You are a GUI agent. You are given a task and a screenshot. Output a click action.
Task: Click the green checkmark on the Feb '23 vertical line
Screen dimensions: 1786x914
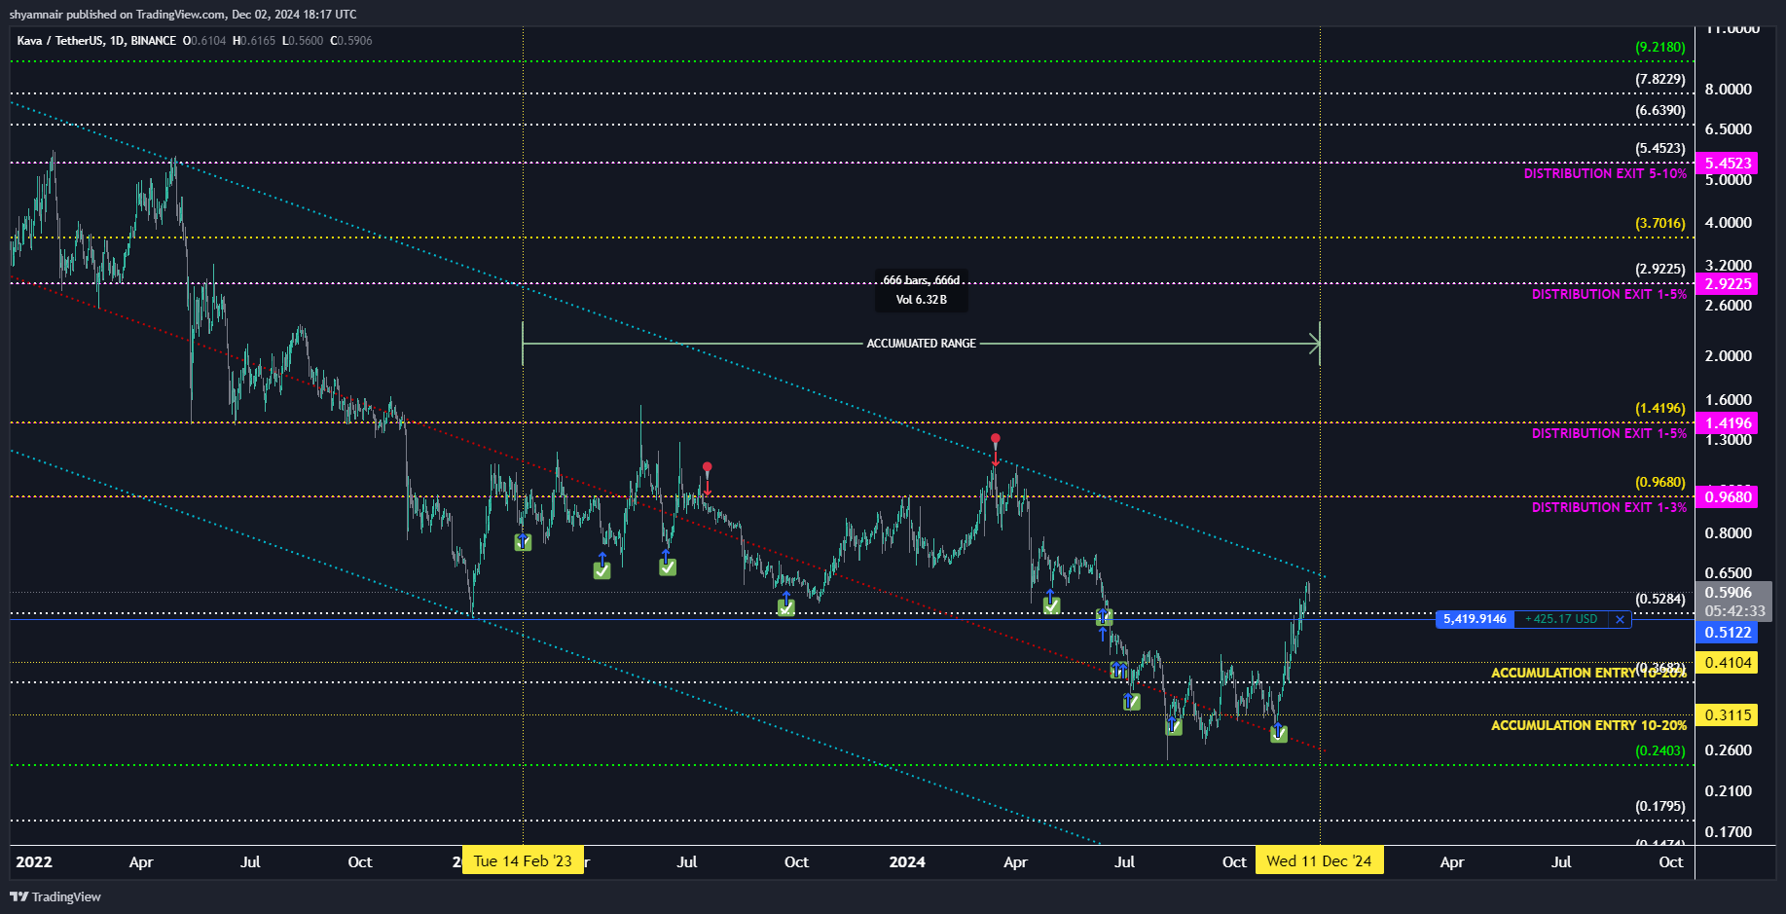coord(523,543)
